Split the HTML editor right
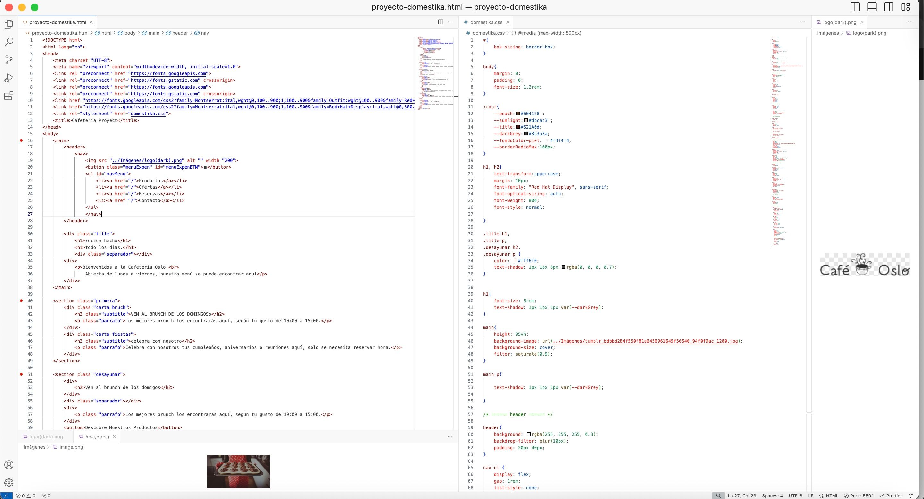This screenshot has width=924, height=499. [x=441, y=22]
